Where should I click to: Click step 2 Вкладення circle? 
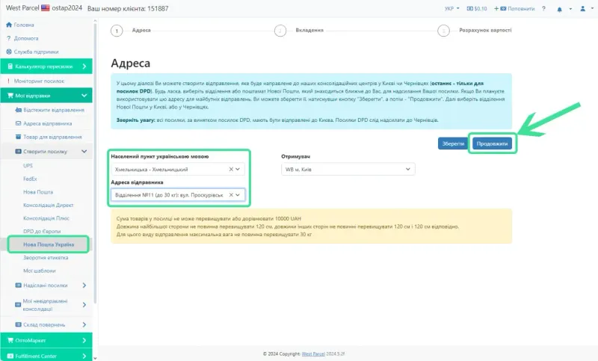(x=280, y=31)
